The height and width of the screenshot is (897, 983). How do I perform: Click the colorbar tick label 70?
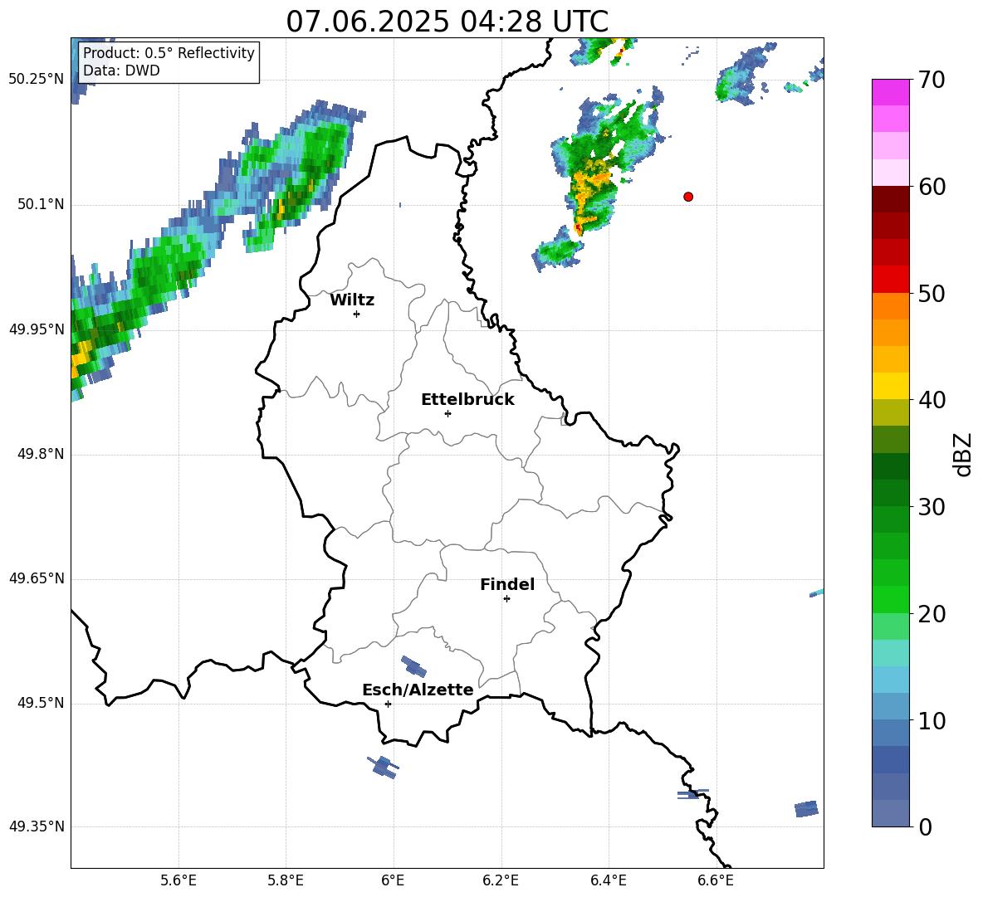pyautogui.click(x=932, y=80)
